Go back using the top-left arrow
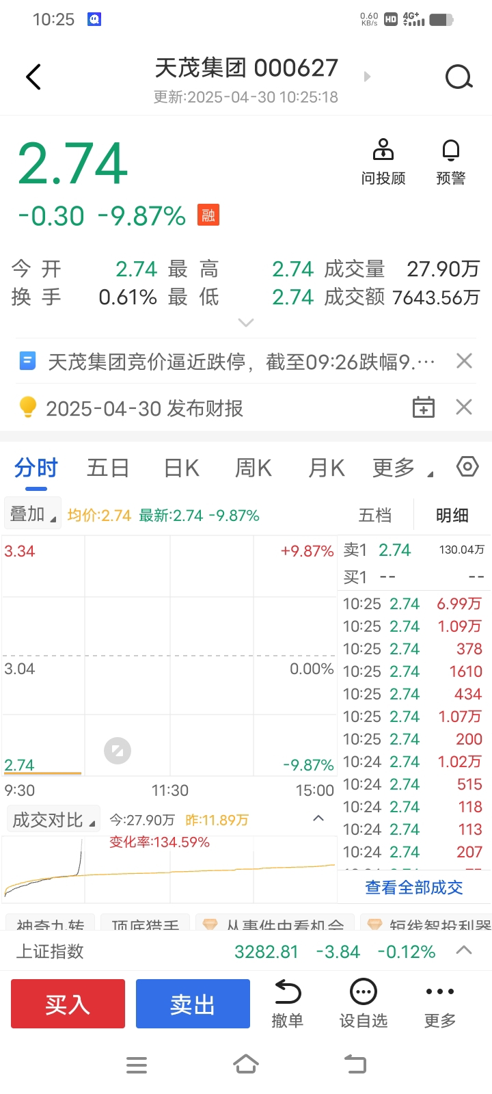The height and width of the screenshot is (1094, 492). pos(33,77)
